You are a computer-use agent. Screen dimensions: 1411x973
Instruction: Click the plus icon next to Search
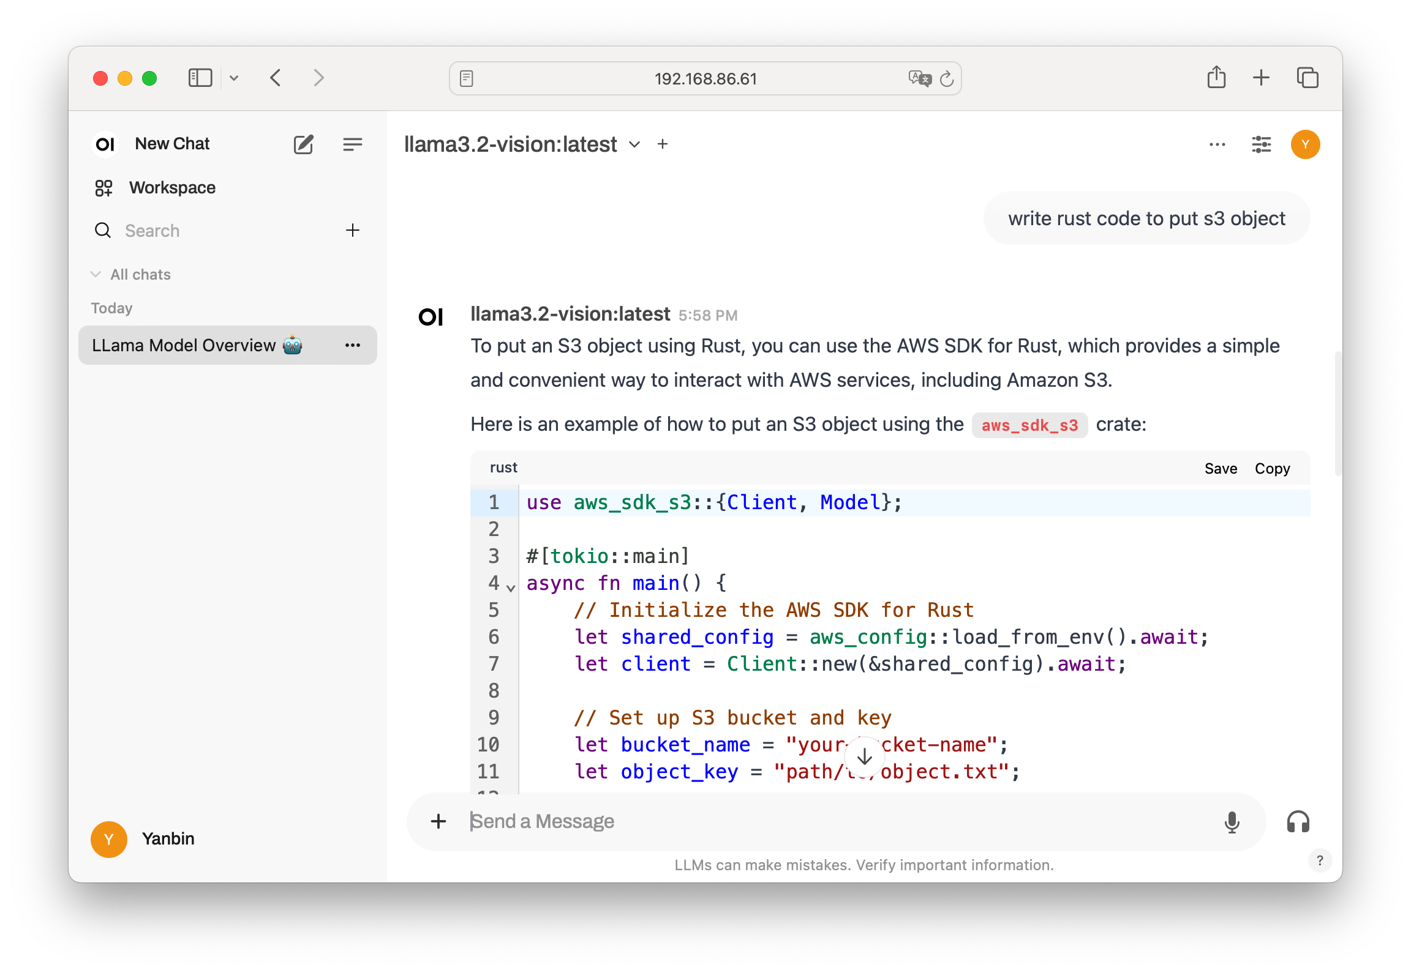point(352,231)
